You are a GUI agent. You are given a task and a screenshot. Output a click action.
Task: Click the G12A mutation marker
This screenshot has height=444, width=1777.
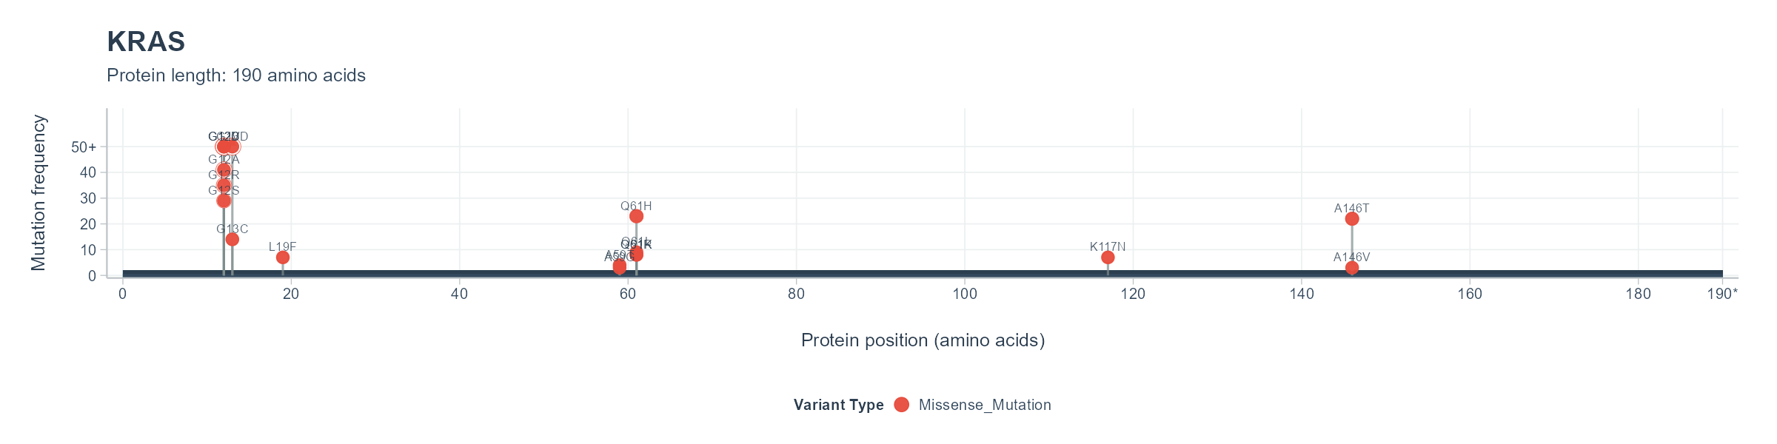click(224, 169)
